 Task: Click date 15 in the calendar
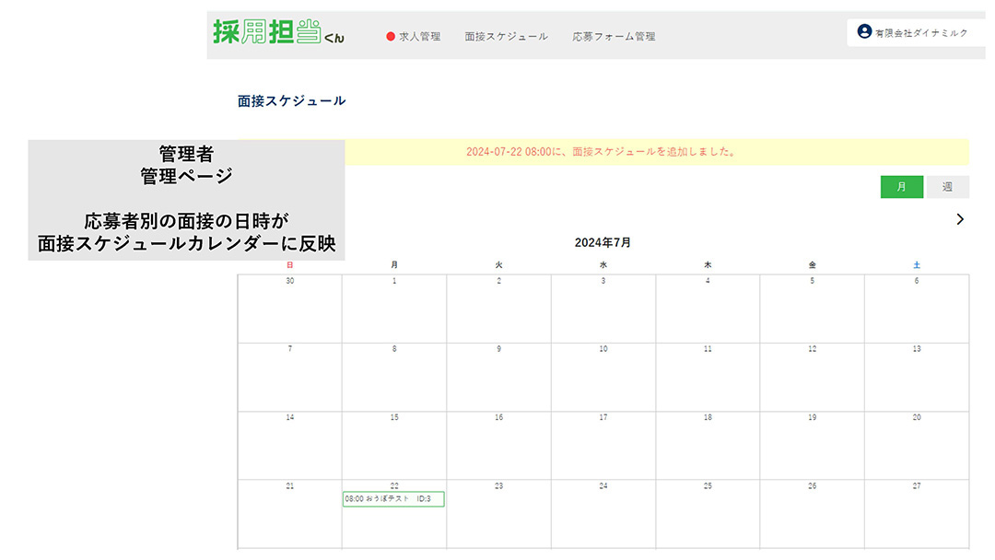click(394, 417)
